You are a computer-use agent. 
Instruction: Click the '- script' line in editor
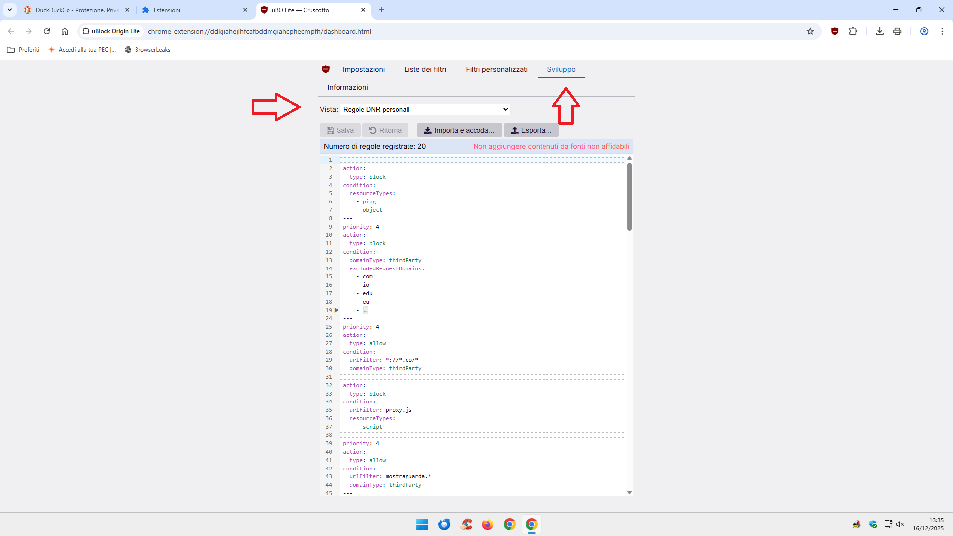369,427
